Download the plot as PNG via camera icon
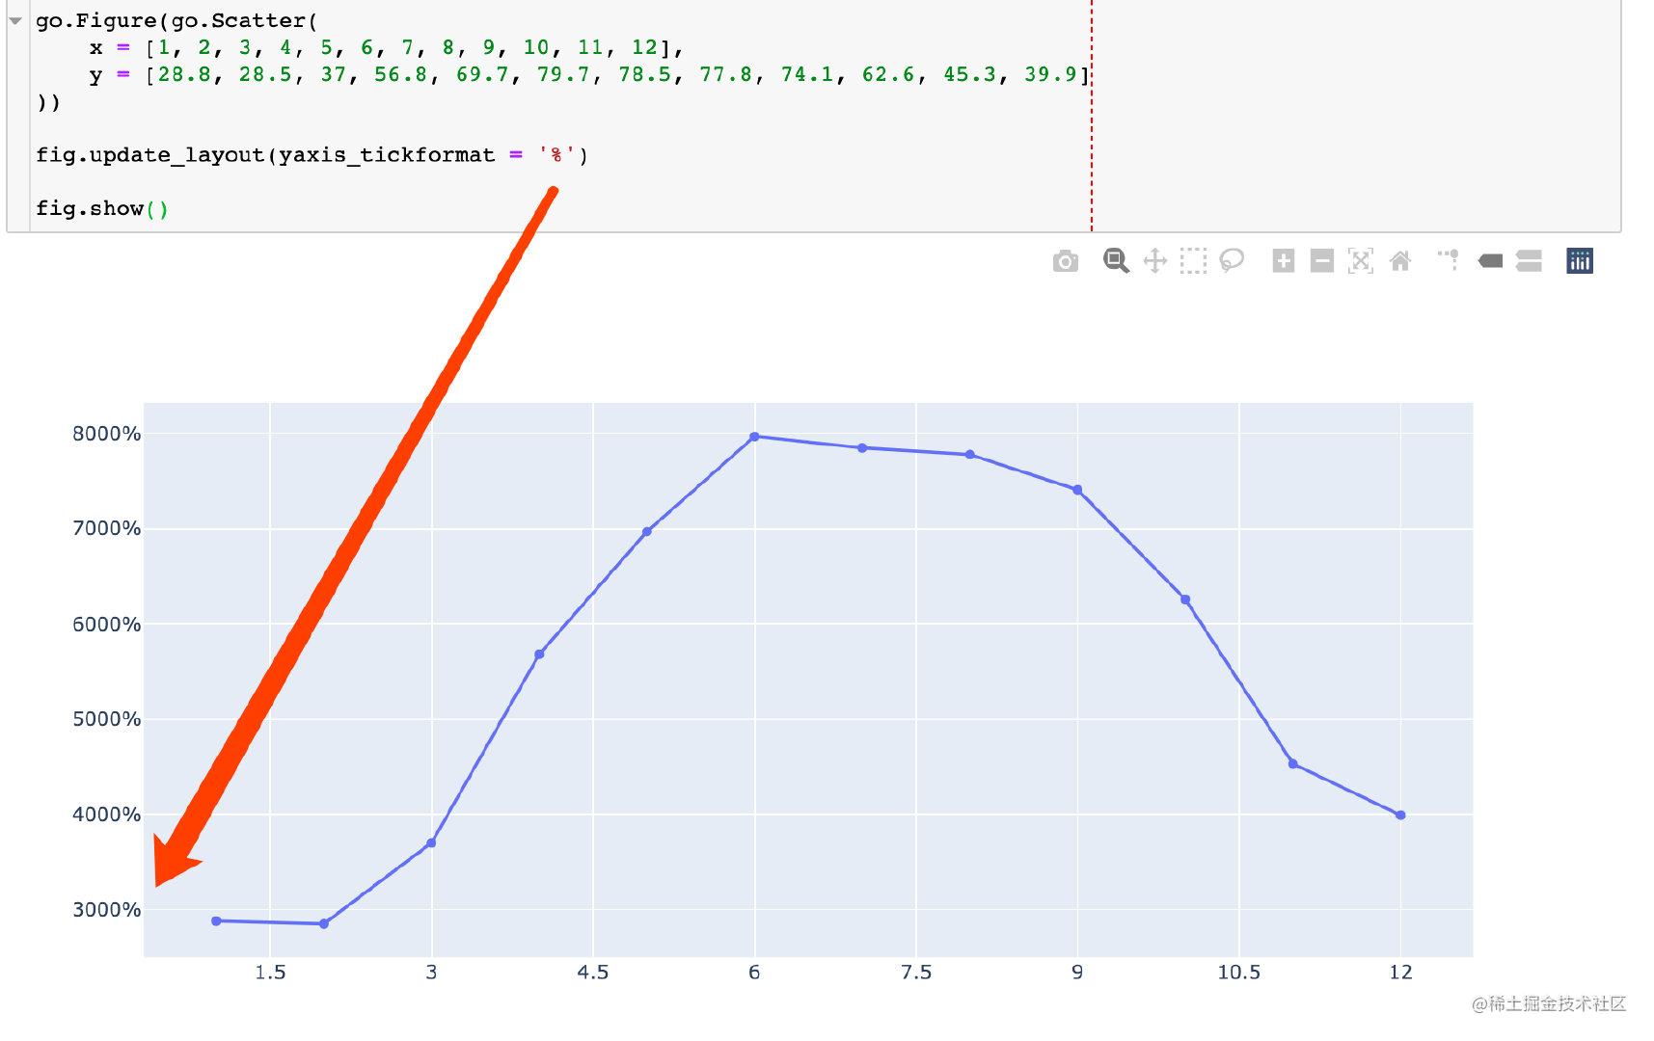This screenshot has height=1041, width=1654. point(1065,260)
